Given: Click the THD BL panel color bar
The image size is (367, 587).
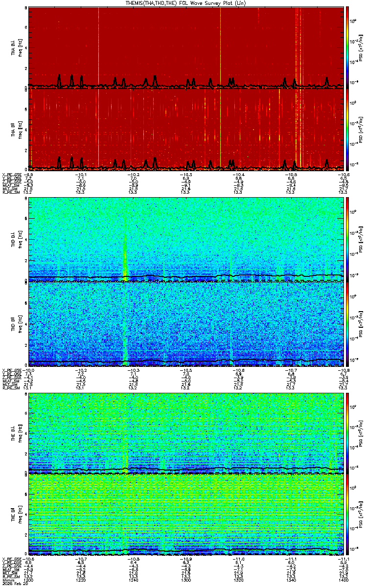Looking at the screenshot, I should pyautogui.click(x=347, y=239).
